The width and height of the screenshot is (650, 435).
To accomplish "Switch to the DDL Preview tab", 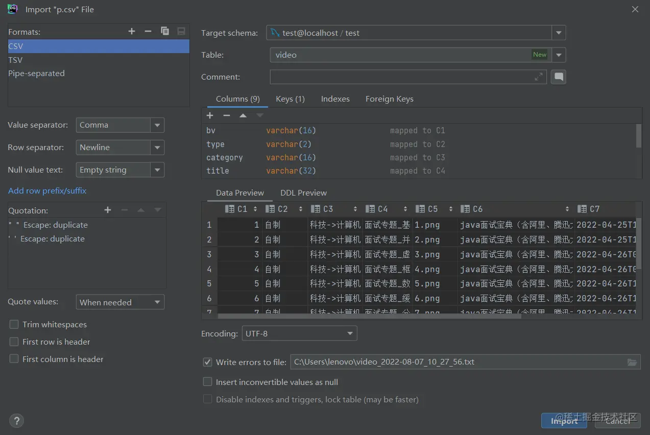I will 303,193.
